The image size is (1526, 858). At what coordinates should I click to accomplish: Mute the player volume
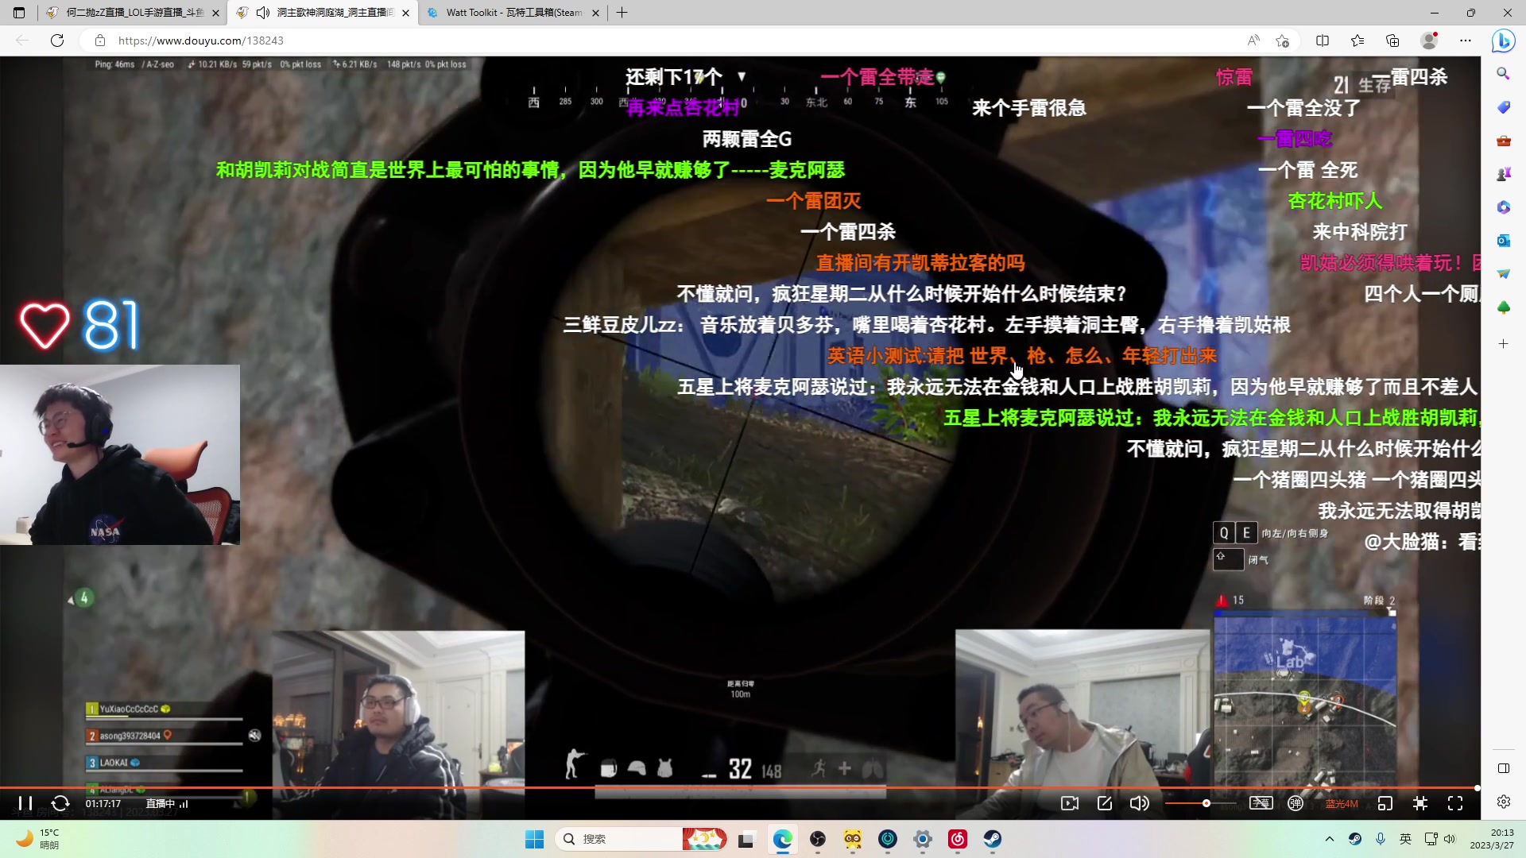1140,803
